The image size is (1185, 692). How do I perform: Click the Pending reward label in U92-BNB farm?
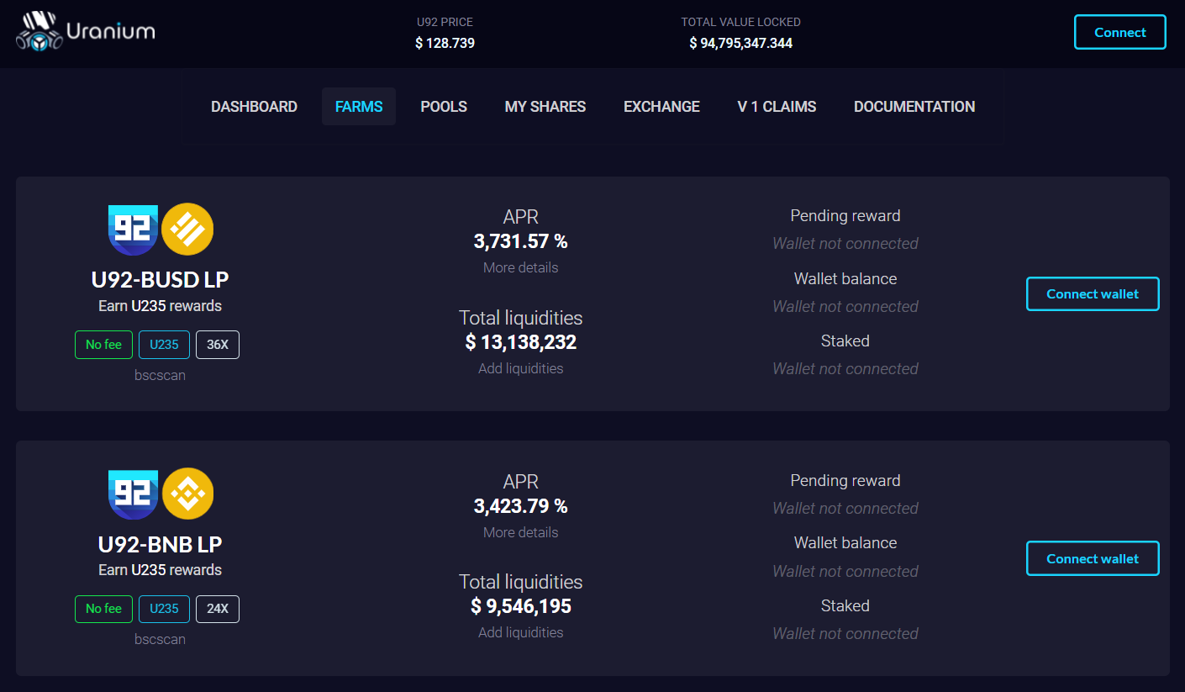pos(845,481)
